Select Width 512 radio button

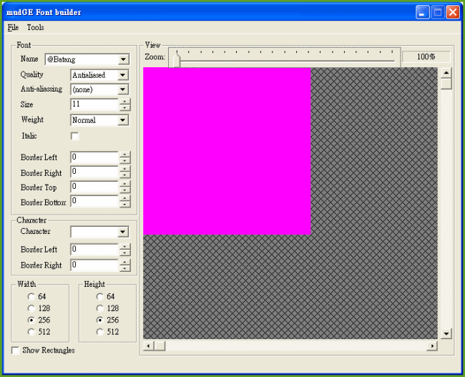[30, 332]
